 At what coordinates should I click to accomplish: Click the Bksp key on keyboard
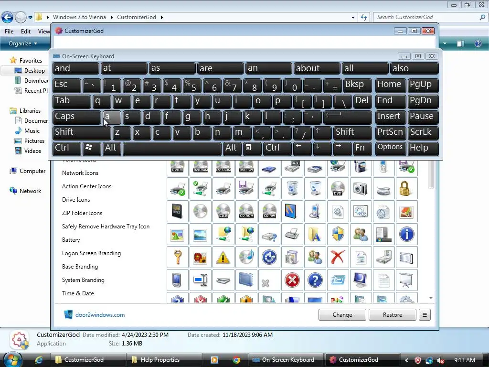(358, 85)
